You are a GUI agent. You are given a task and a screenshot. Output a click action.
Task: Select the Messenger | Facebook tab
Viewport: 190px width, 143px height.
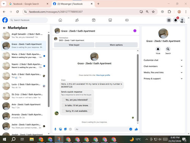click(x=73, y=4)
